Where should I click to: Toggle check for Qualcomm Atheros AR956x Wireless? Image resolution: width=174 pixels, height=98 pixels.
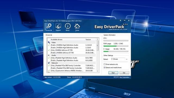(x=49, y=71)
